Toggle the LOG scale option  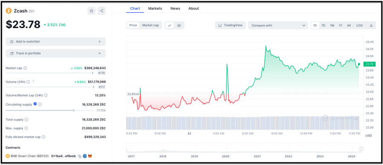[360, 25]
